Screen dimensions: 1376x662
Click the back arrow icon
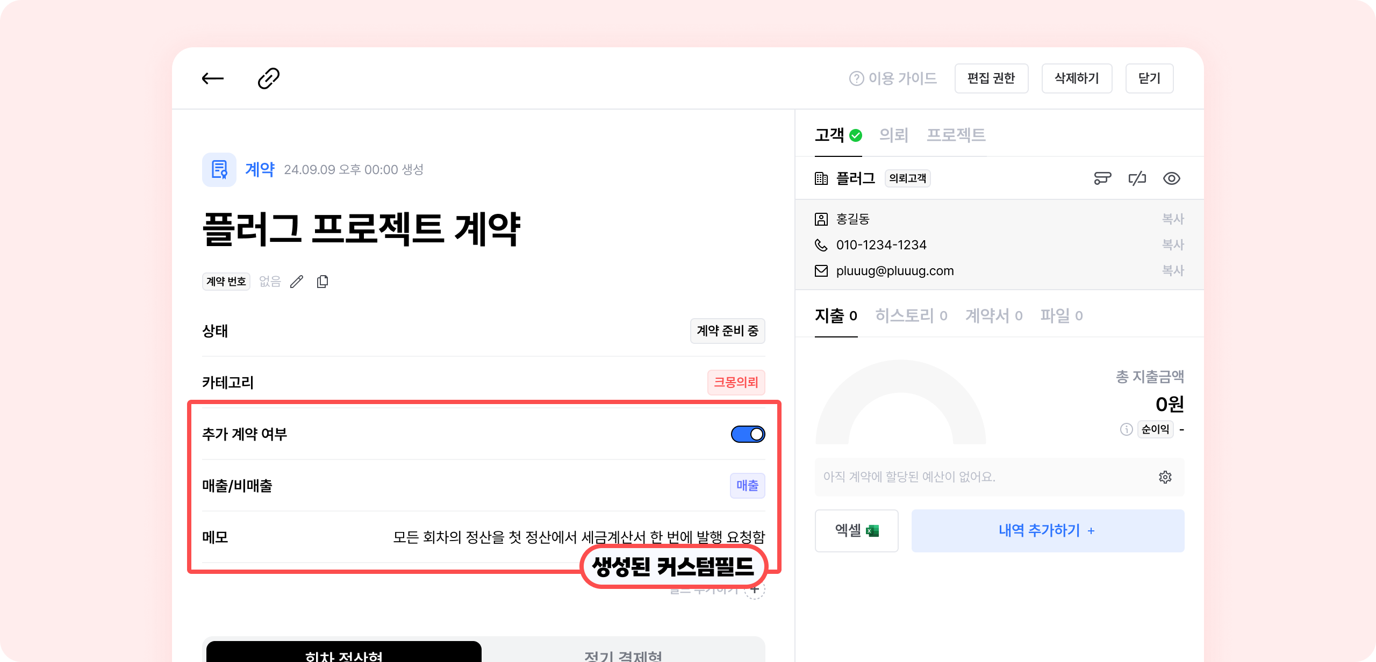213,78
